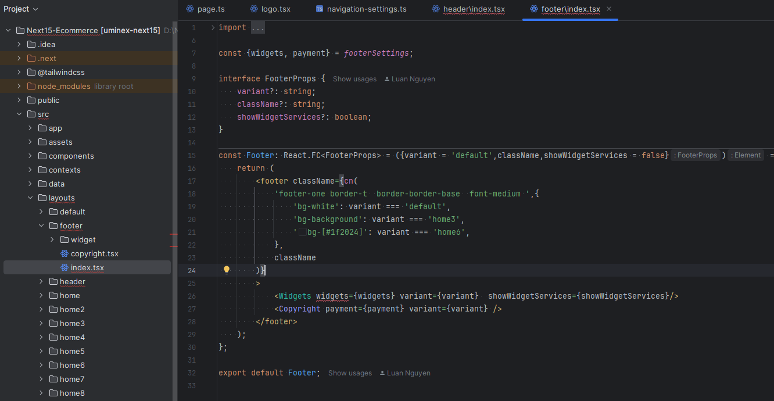Expand the folded import block on line 1
774x401 pixels.
click(213, 28)
